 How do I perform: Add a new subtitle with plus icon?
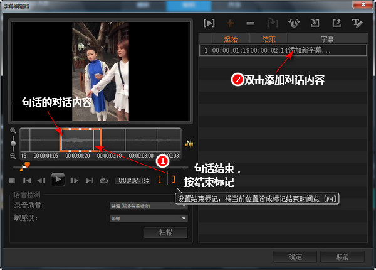click(x=230, y=23)
